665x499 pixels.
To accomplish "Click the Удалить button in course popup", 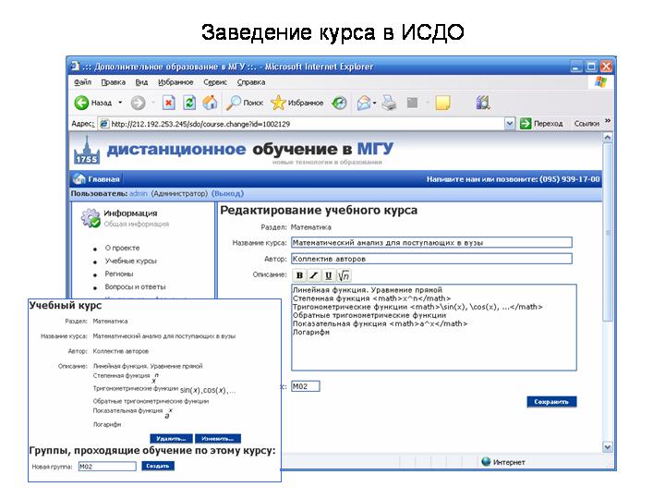I will (172, 438).
